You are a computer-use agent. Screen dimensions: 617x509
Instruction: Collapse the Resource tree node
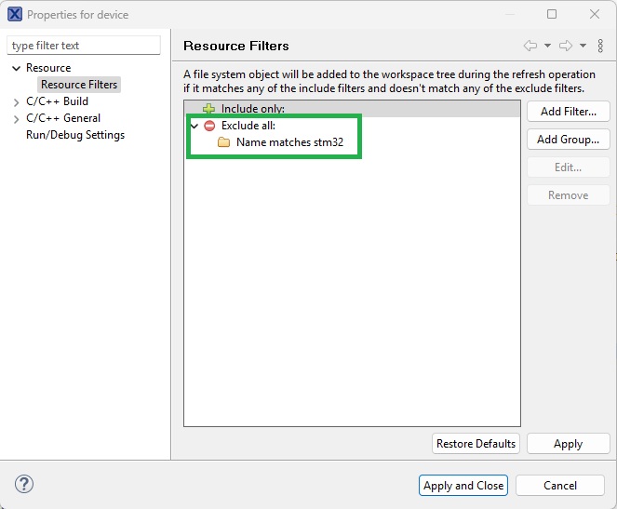tap(17, 68)
